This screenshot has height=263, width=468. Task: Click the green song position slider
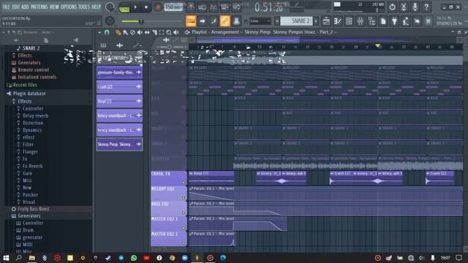click(151, 21)
